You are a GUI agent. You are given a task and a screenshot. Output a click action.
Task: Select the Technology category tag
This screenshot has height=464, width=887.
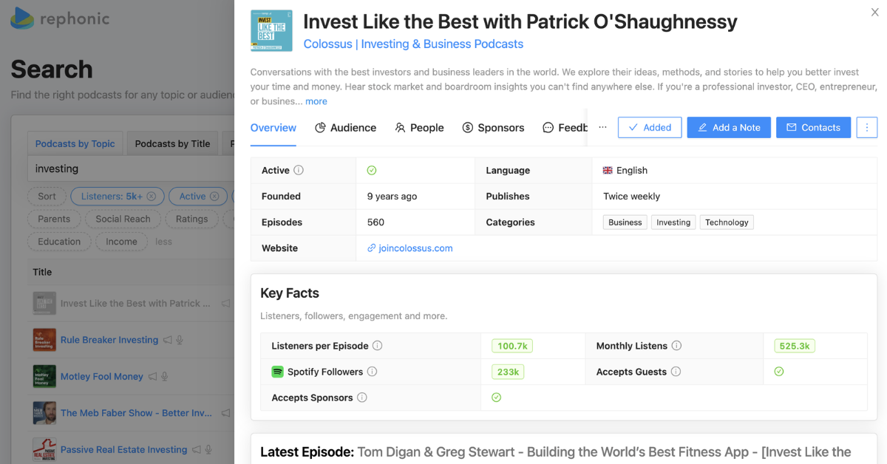pyautogui.click(x=727, y=222)
